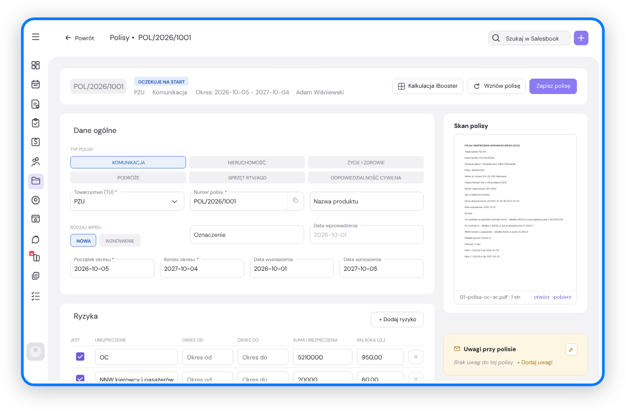Click the magnifier icon in search box
The height and width of the screenshot is (411, 626).
click(x=496, y=38)
